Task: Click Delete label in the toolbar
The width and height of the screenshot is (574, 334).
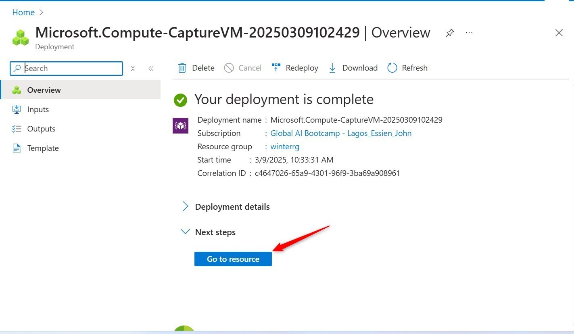Action: pyautogui.click(x=203, y=68)
